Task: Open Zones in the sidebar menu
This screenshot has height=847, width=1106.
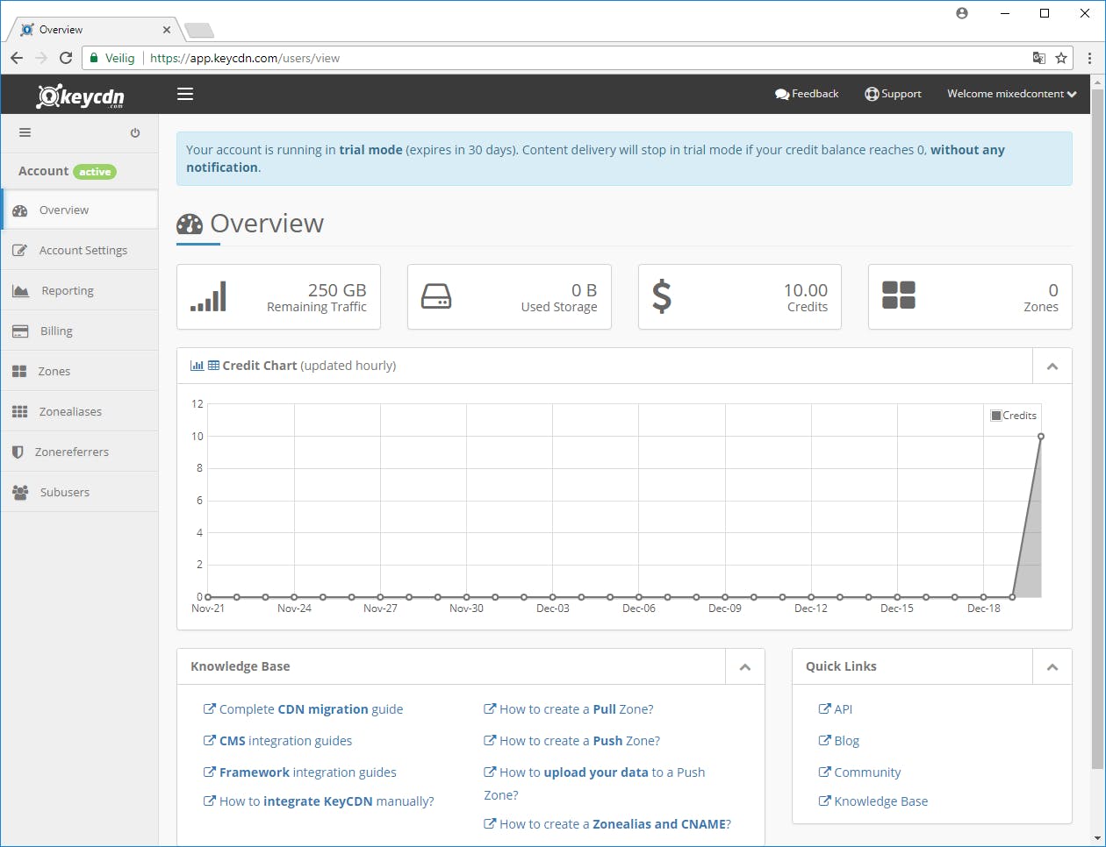Action: (x=54, y=372)
